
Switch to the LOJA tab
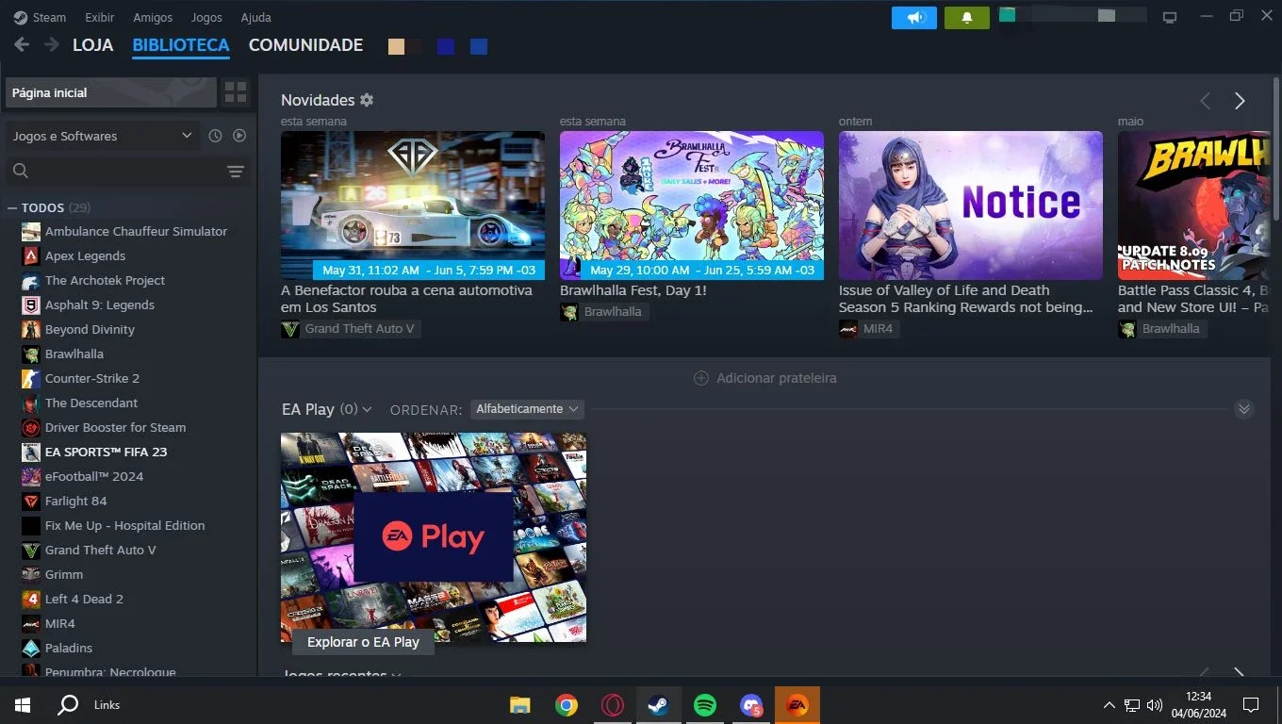click(x=92, y=45)
